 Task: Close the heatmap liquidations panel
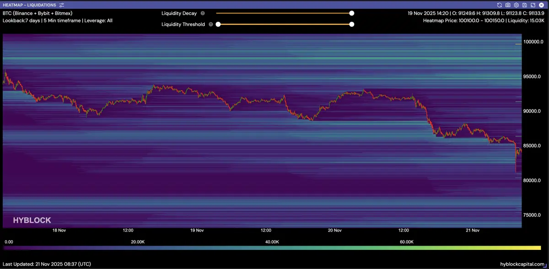[x=541, y=5]
